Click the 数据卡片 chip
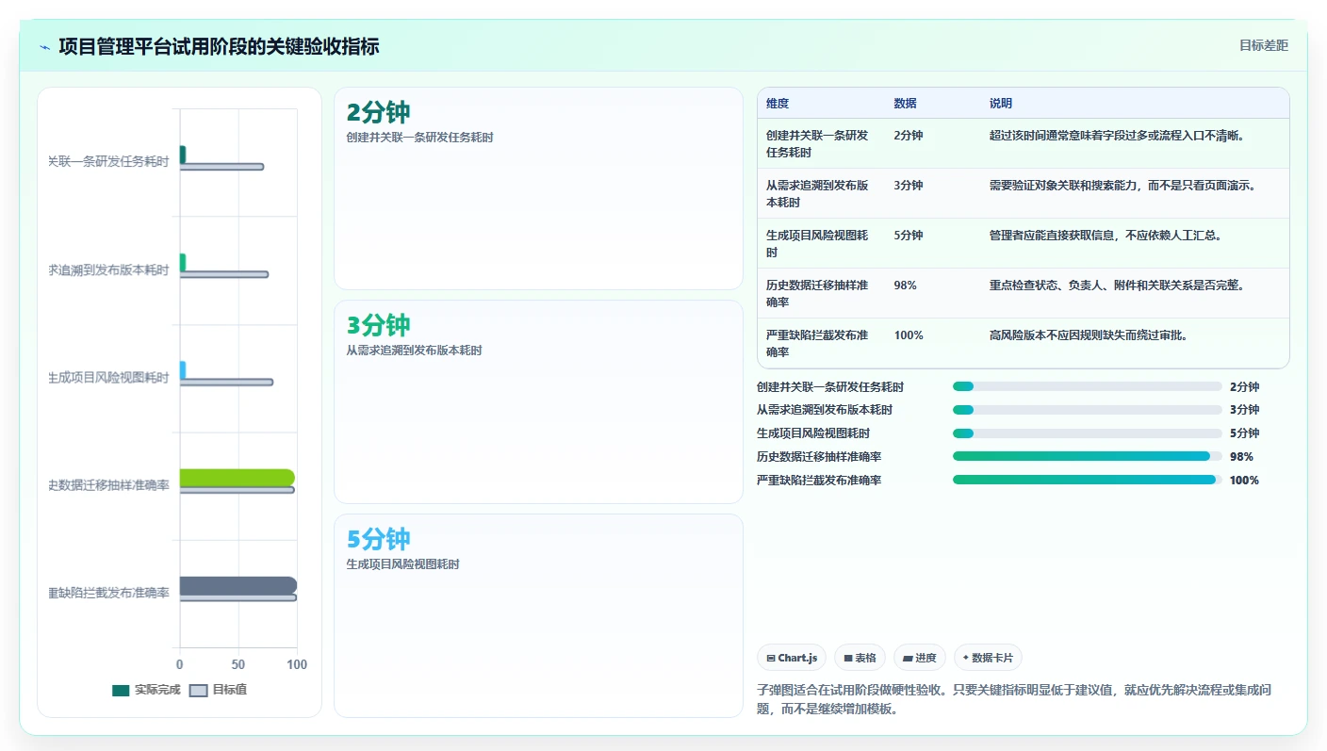The width and height of the screenshot is (1327, 751). pyautogui.click(x=988, y=658)
